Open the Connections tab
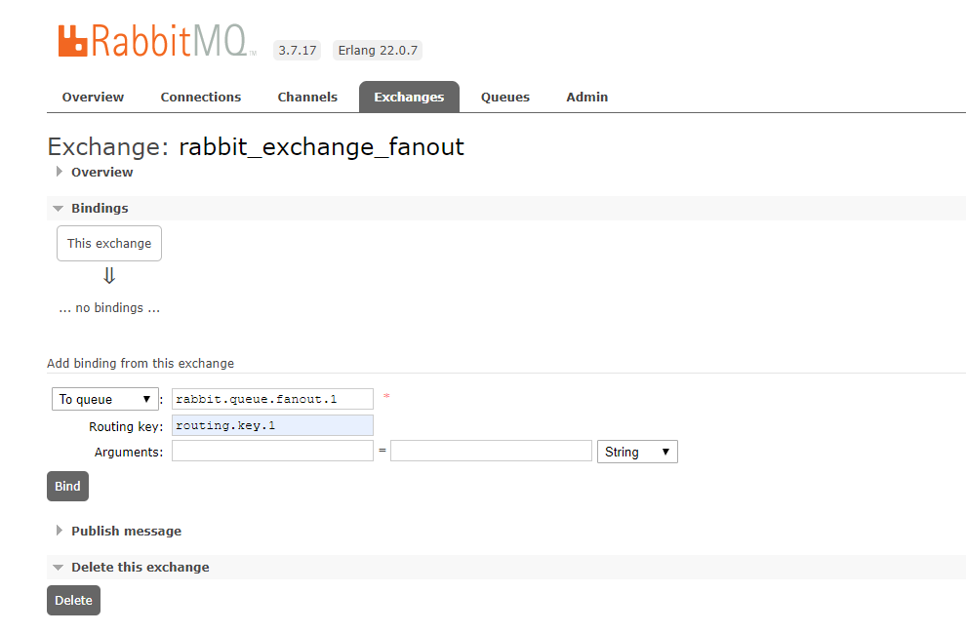Image resolution: width=966 pixels, height=633 pixels. 201,97
